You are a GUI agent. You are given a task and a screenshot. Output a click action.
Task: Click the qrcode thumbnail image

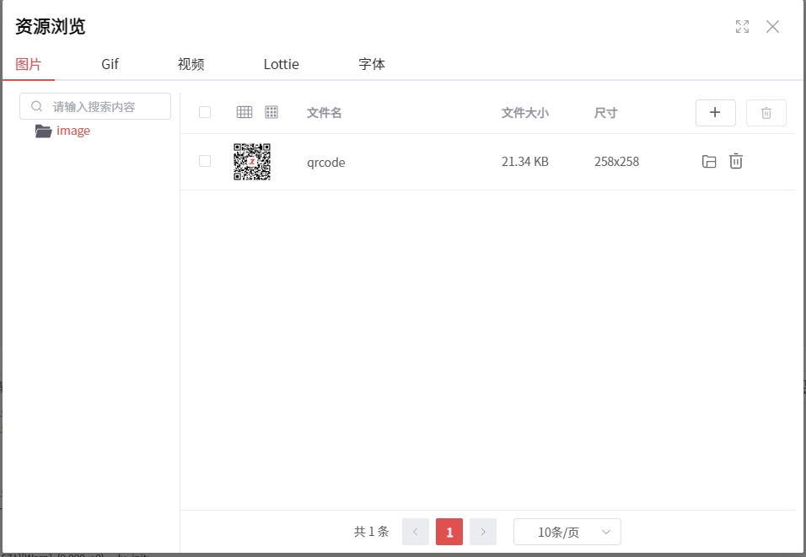[x=252, y=162]
